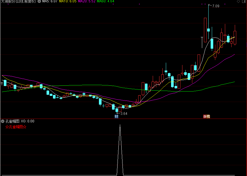The image size is (247, 176).
Task: Select the MA10: 6.05 label
Action: tap(68, 1)
